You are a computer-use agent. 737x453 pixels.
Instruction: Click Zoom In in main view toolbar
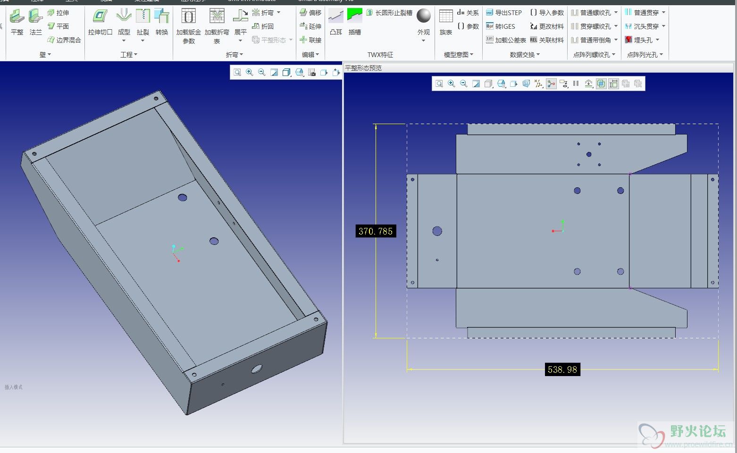[250, 72]
